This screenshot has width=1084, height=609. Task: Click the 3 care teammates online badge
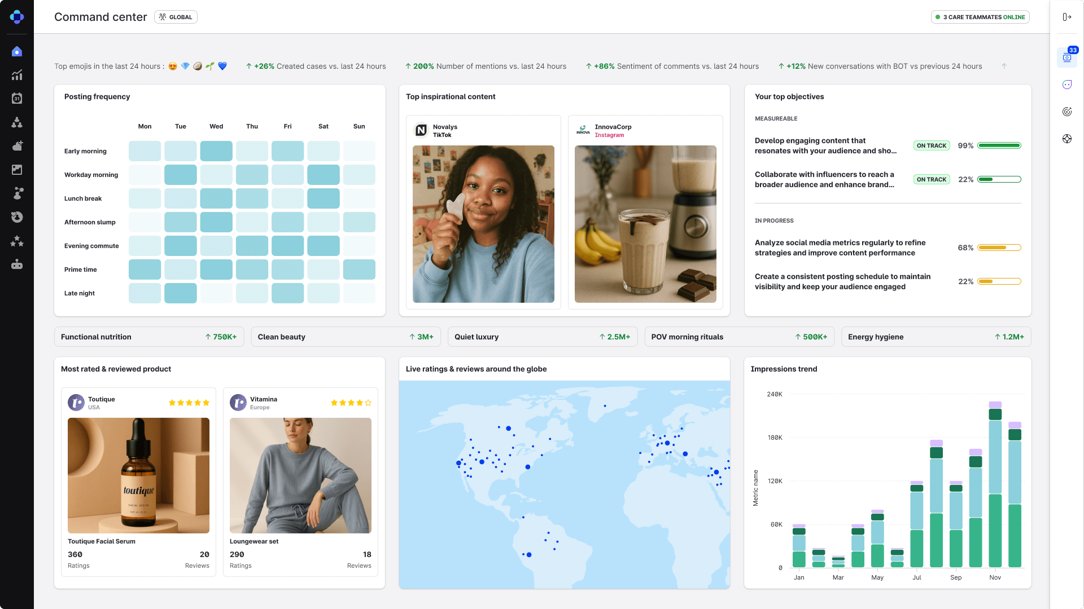click(x=980, y=17)
